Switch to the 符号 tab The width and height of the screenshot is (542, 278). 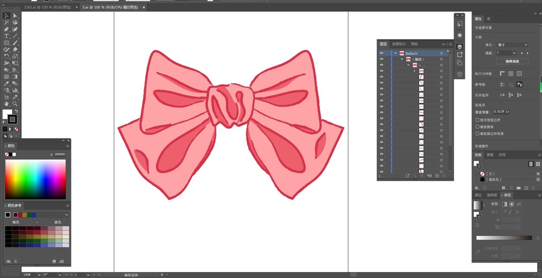click(502, 155)
